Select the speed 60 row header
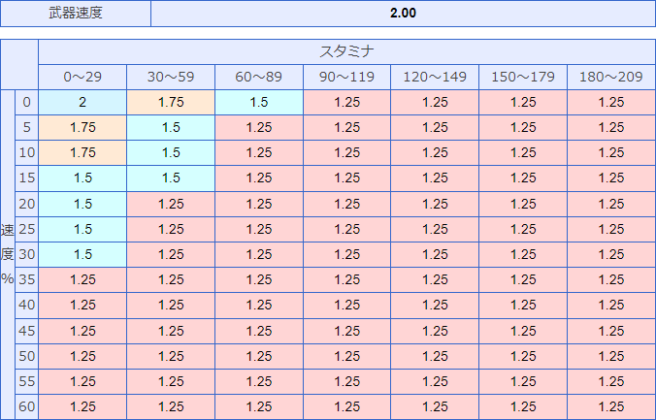The image size is (656, 420). 27,406
